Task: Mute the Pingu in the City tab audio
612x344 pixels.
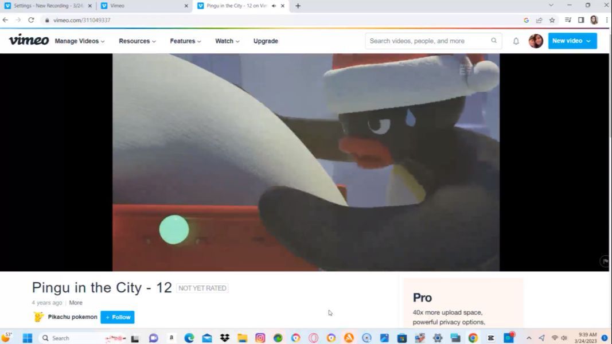Action: tap(274, 6)
